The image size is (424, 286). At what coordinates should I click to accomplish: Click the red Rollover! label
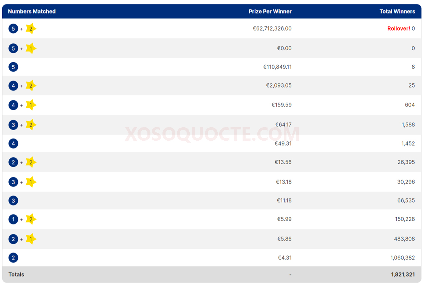[x=398, y=29]
